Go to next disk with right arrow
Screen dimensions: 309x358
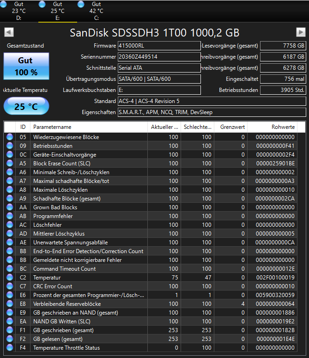301,32
